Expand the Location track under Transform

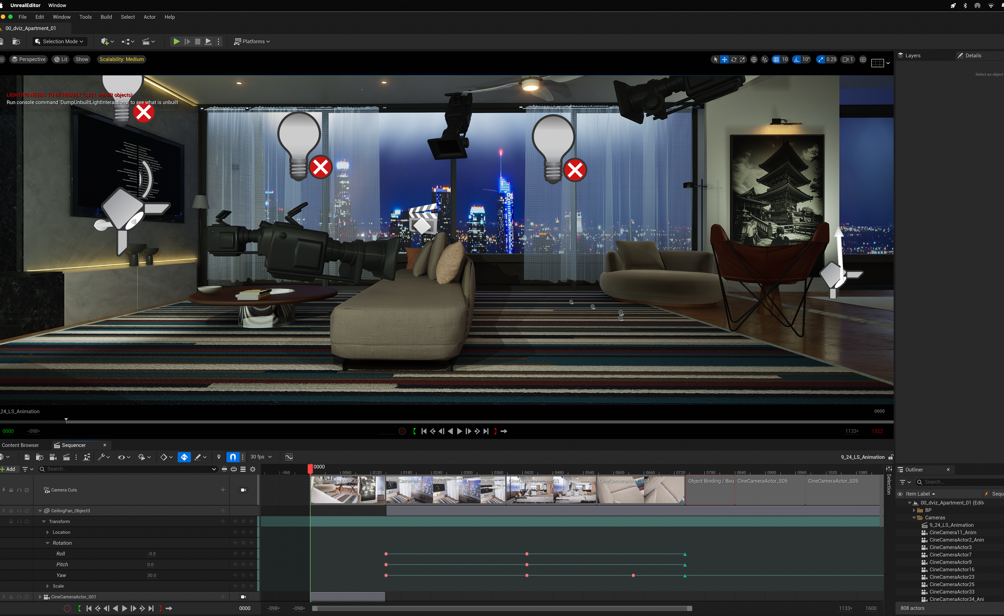48,532
